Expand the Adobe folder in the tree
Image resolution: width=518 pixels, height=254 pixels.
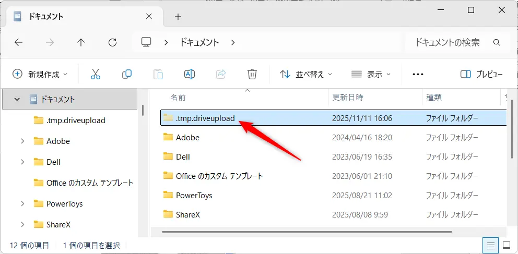[22, 141]
